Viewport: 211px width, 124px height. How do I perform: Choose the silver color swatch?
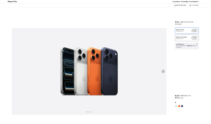pyautogui.click(x=176, y=106)
